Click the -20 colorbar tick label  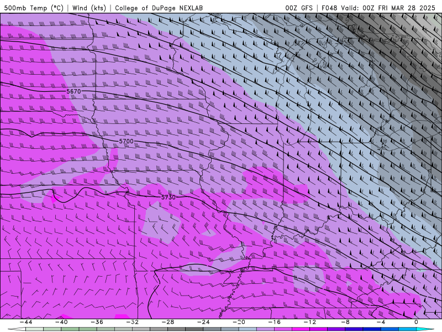[239, 322]
